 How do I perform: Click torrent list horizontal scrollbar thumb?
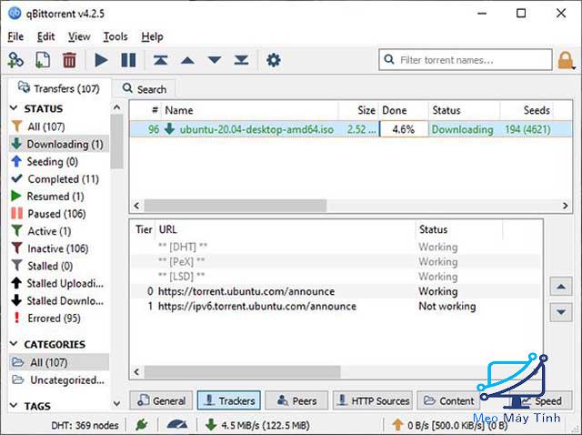click(x=236, y=206)
